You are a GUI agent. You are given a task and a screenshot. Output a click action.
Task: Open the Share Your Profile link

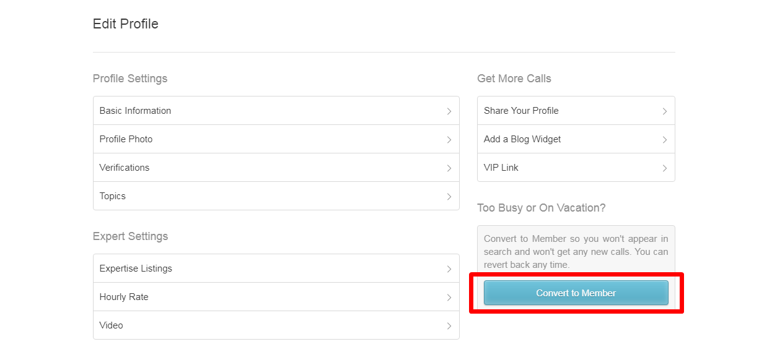click(x=576, y=111)
